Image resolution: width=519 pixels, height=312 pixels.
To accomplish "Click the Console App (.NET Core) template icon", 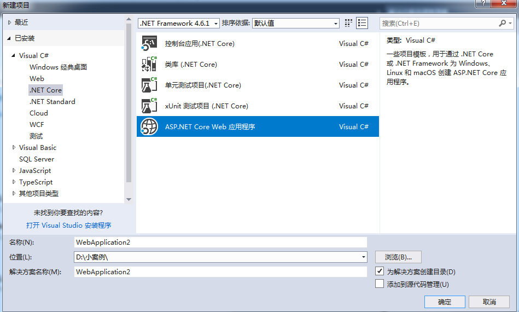I will click(149, 43).
